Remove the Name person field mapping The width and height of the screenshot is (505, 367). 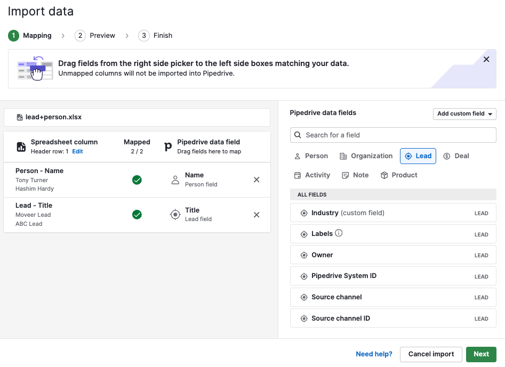[256, 180]
